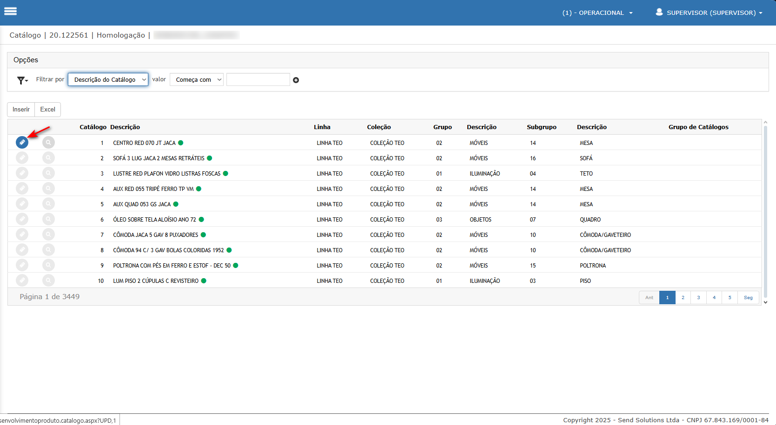Click the Inserir button
Image resolution: width=776 pixels, height=425 pixels.
[21, 110]
